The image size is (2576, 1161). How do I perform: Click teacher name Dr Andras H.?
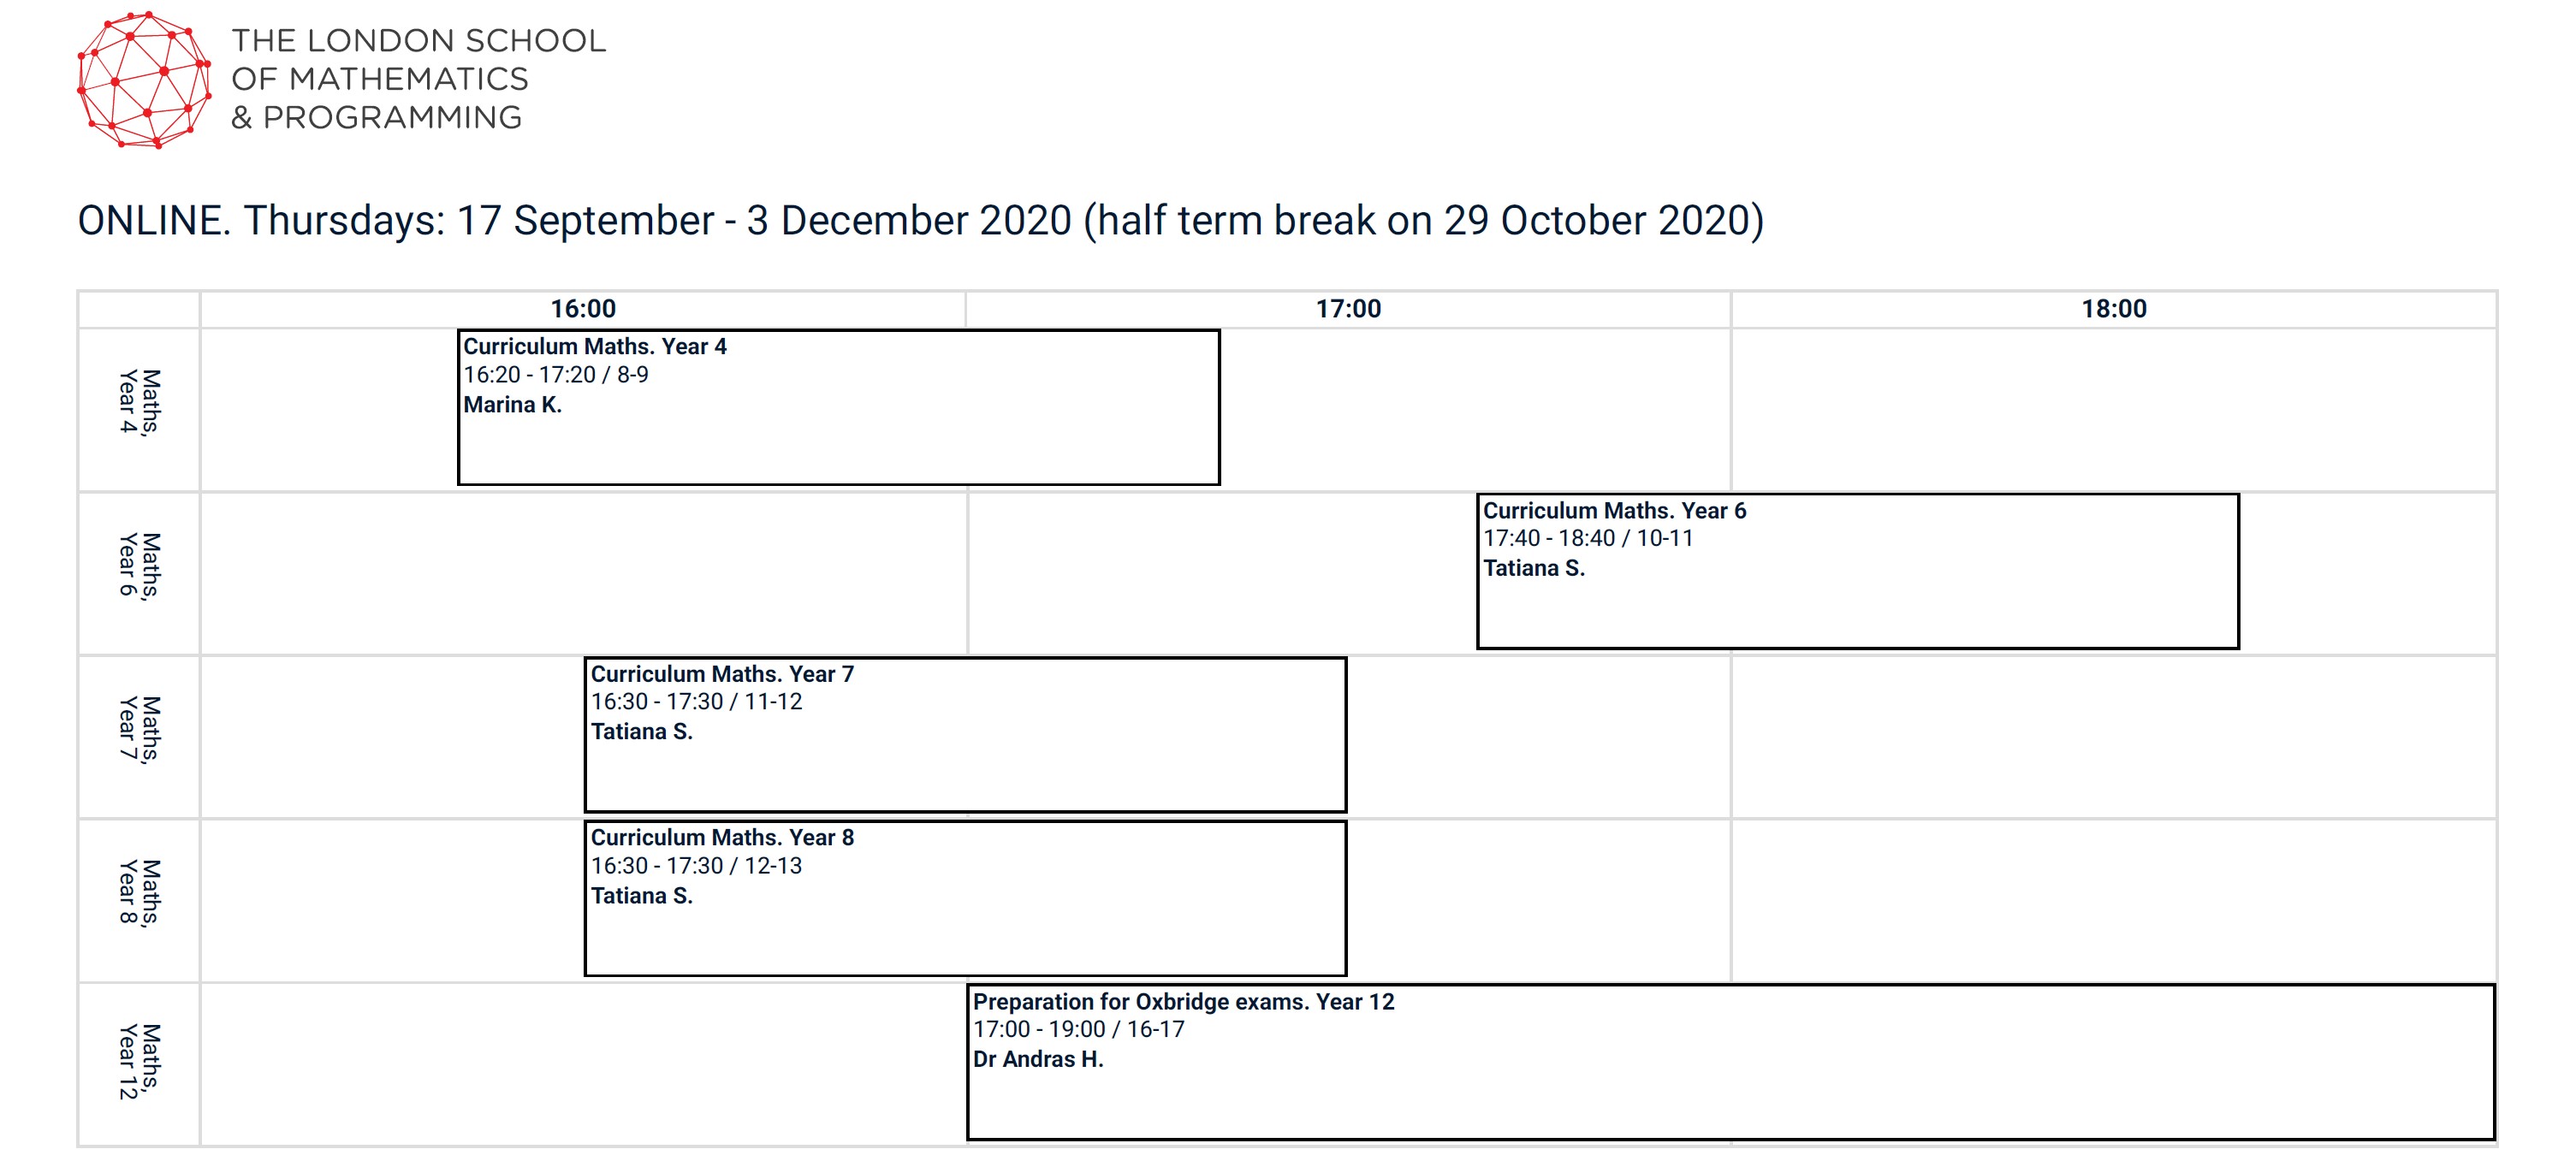(1038, 1059)
